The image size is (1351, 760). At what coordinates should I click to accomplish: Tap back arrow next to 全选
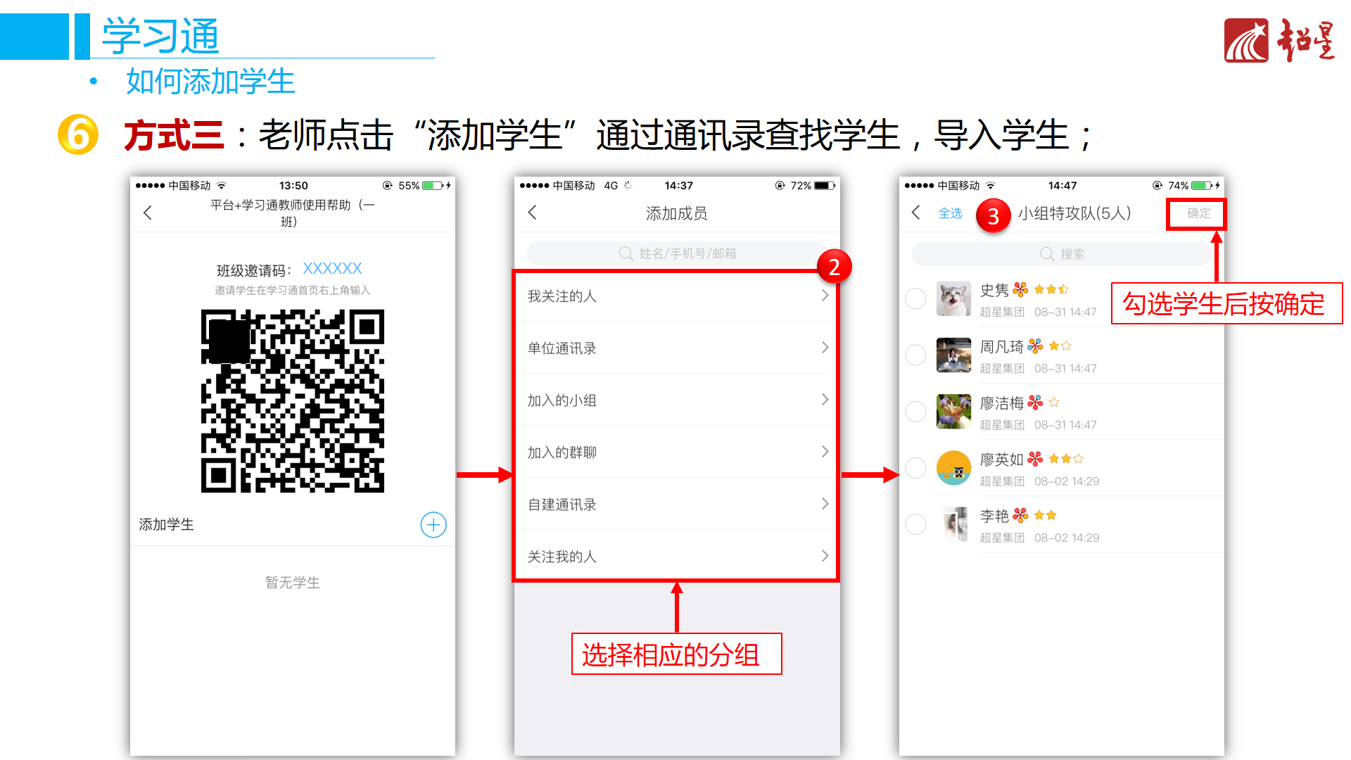[915, 213]
